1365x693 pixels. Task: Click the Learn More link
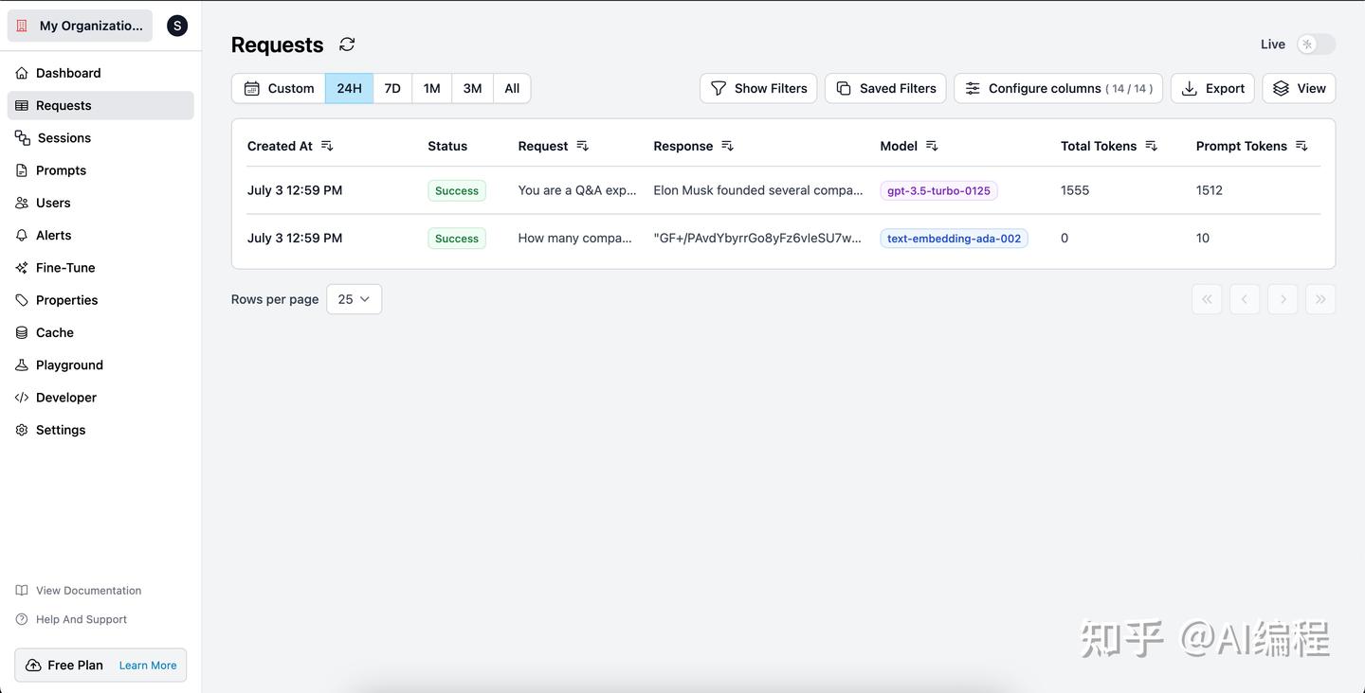tap(147, 665)
